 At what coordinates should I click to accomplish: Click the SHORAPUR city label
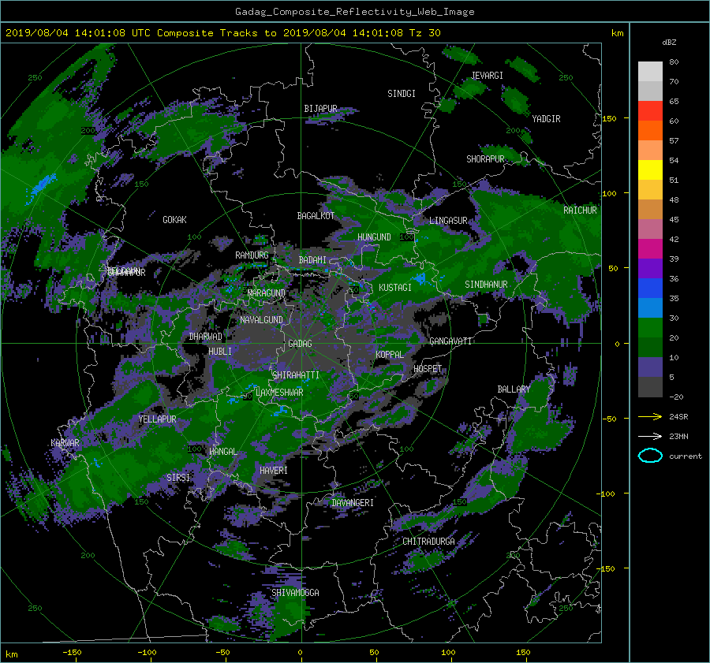point(485,159)
